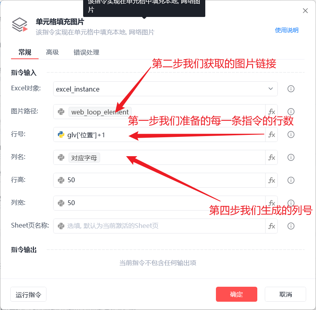Show info tooltip for 行高 field
This screenshot has width=316, height=310.
(x=291, y=180)
